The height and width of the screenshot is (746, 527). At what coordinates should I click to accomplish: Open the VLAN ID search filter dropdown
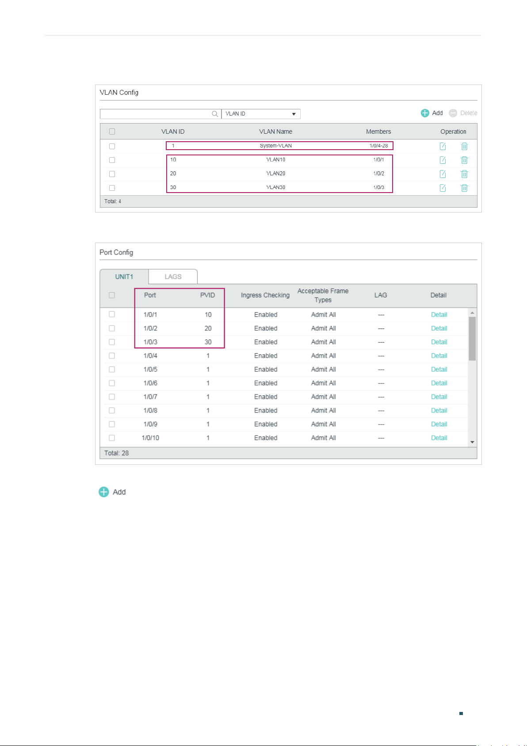261,114
